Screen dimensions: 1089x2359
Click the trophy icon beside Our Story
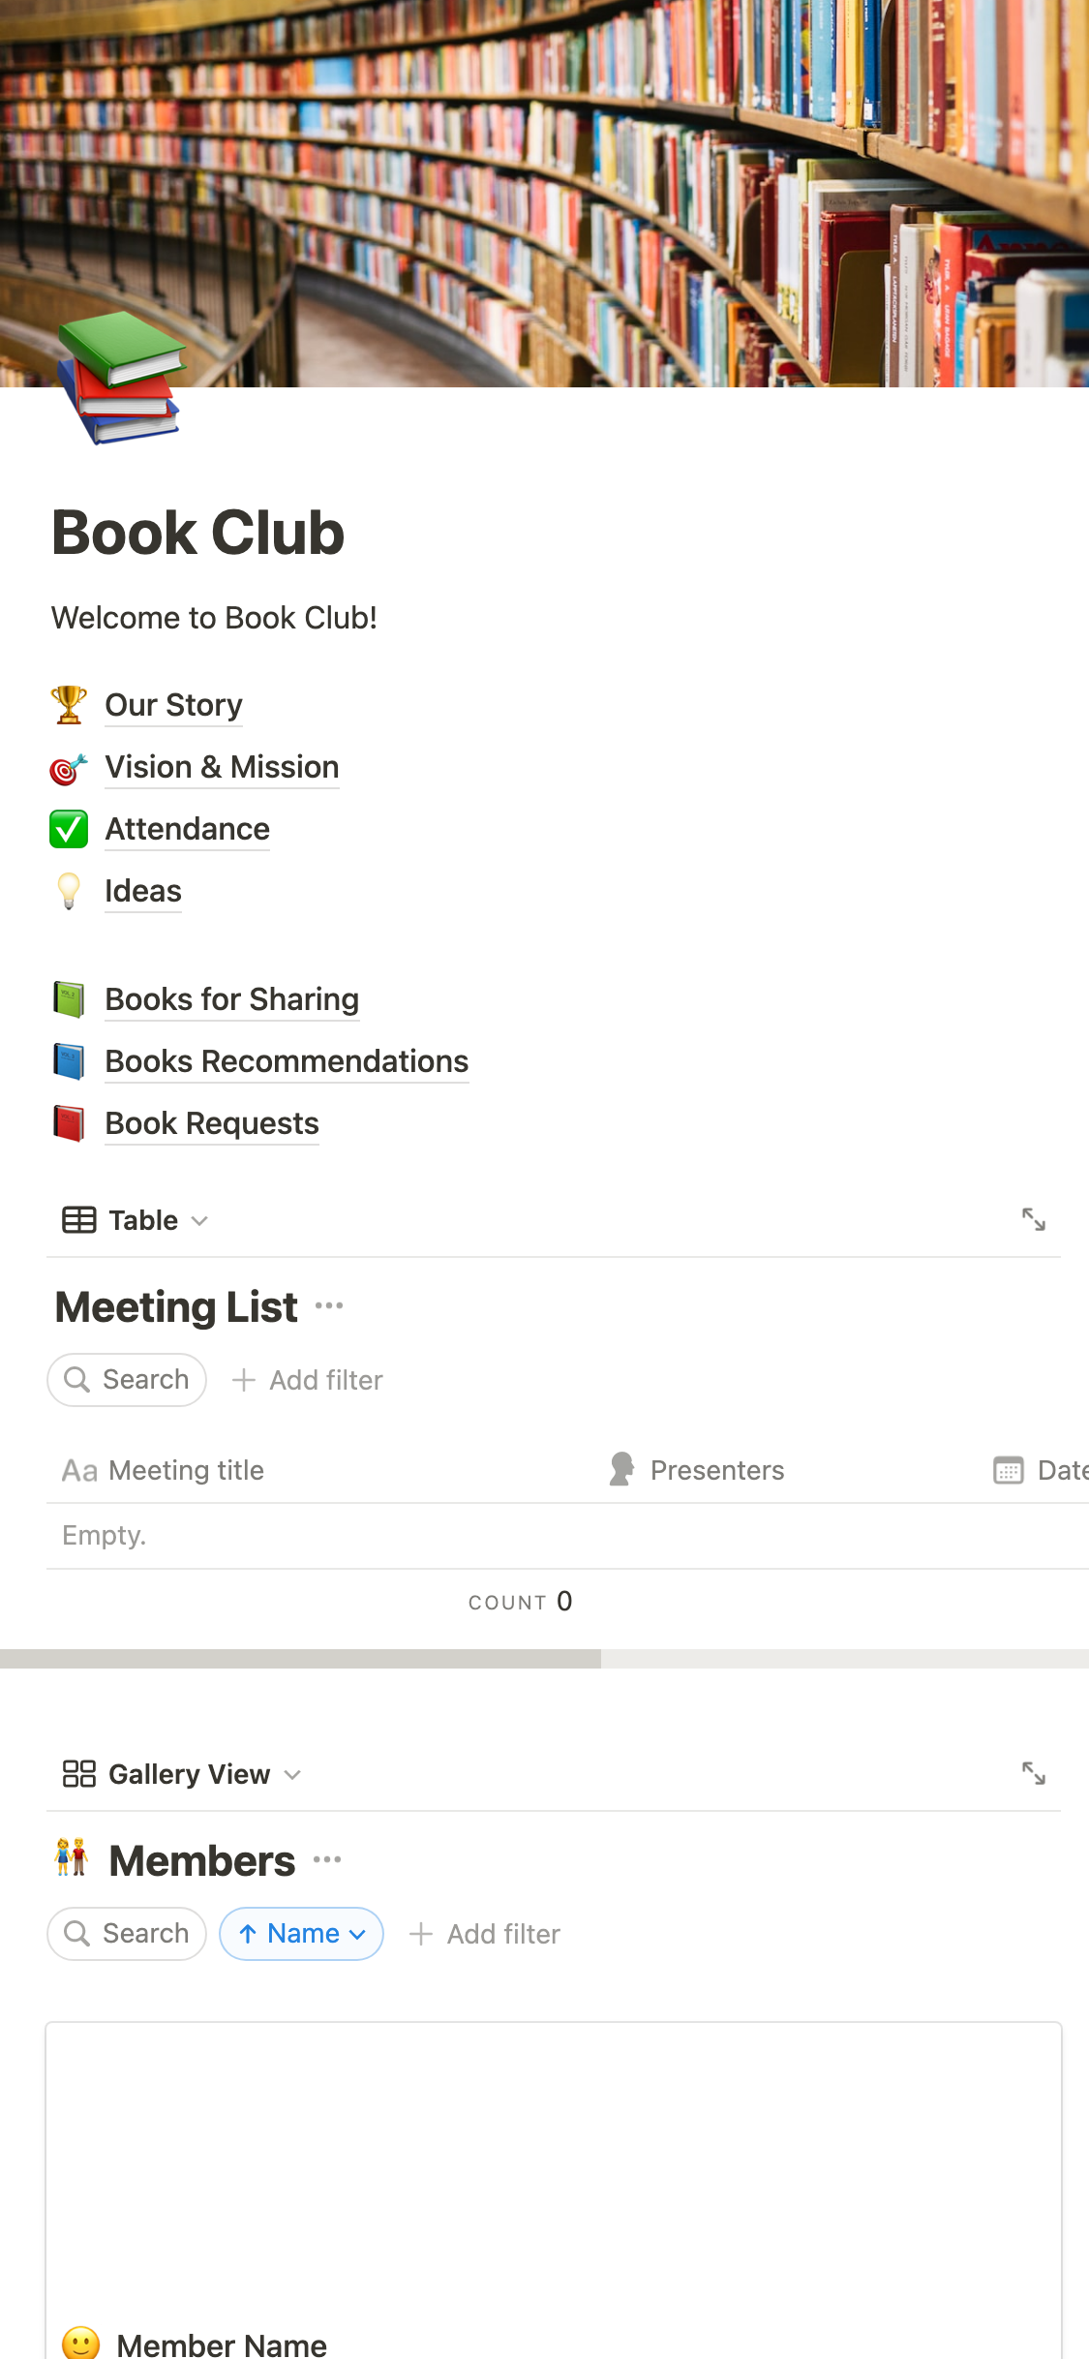pyautogui.click(x=69, y=705)
